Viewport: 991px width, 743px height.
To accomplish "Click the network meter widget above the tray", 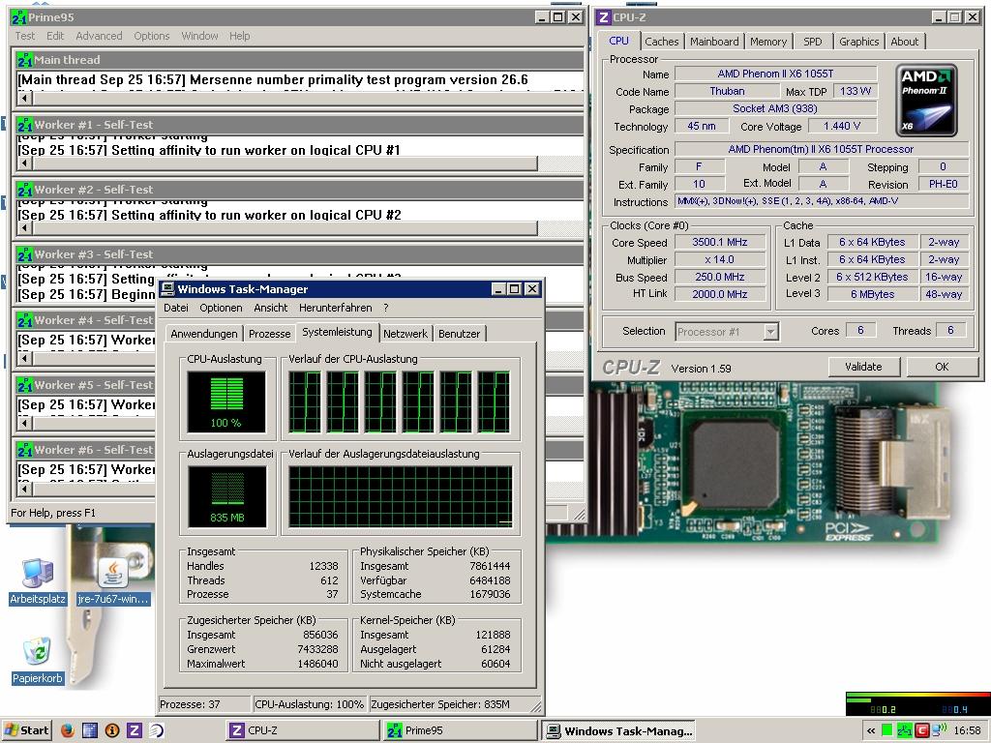I will 917,704.
